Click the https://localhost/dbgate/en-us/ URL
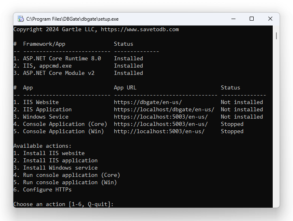 tap(164, 110)
